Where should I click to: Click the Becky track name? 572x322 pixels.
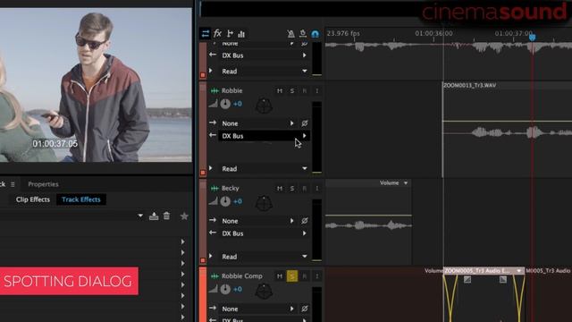231,189
